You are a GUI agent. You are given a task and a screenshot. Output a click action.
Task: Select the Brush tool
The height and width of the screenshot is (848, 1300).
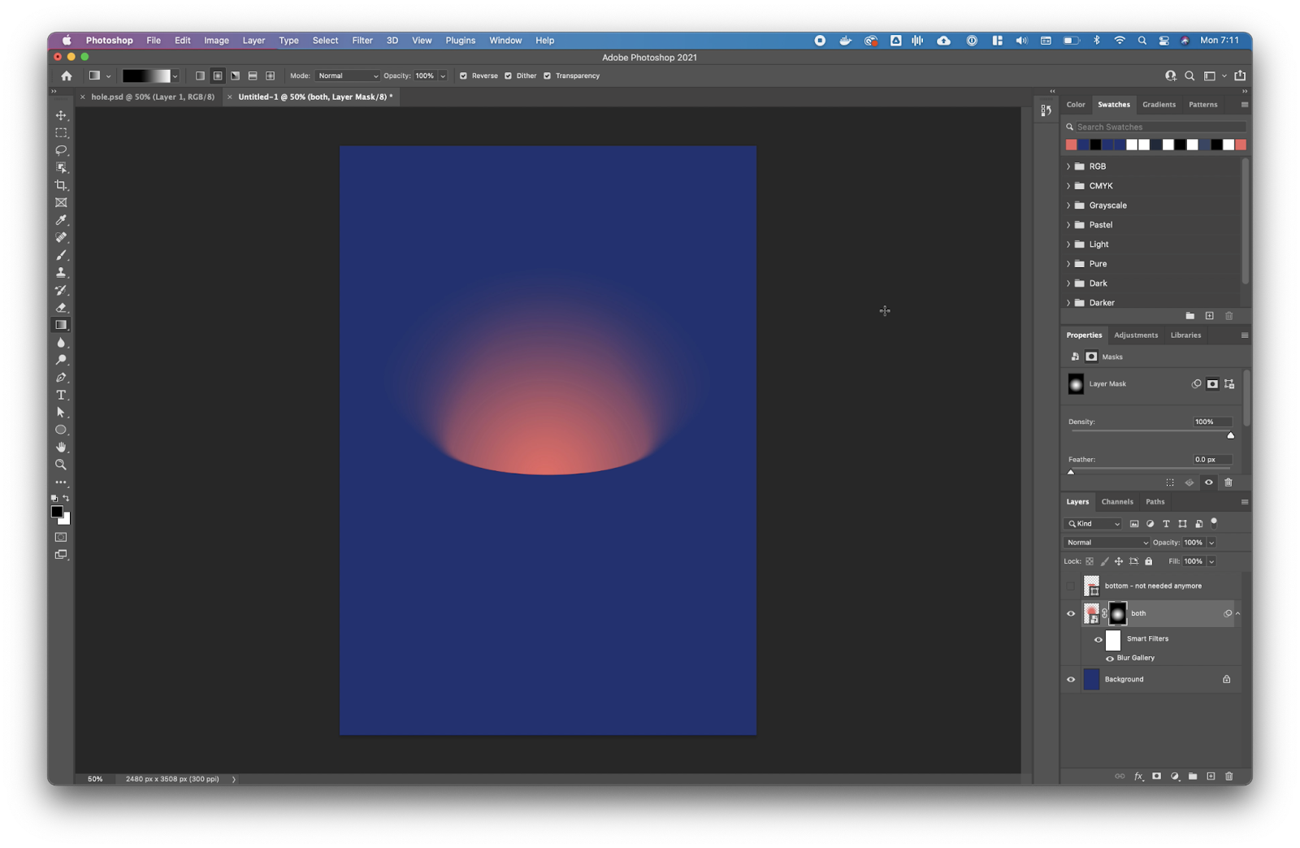pyautogui.click(x=61, y=255)
